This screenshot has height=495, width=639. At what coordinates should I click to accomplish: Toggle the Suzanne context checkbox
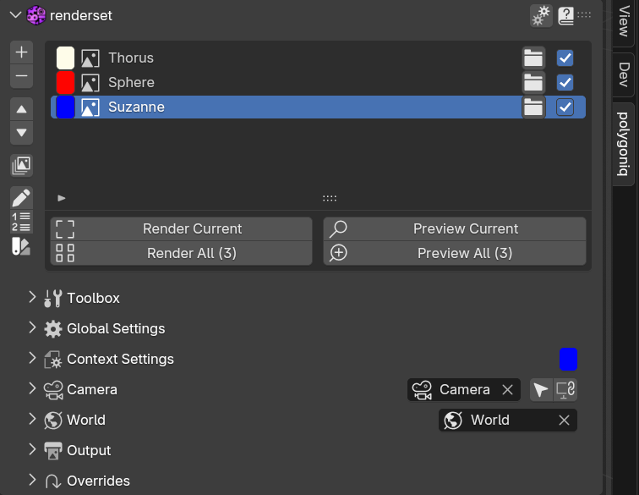point(565,107)
